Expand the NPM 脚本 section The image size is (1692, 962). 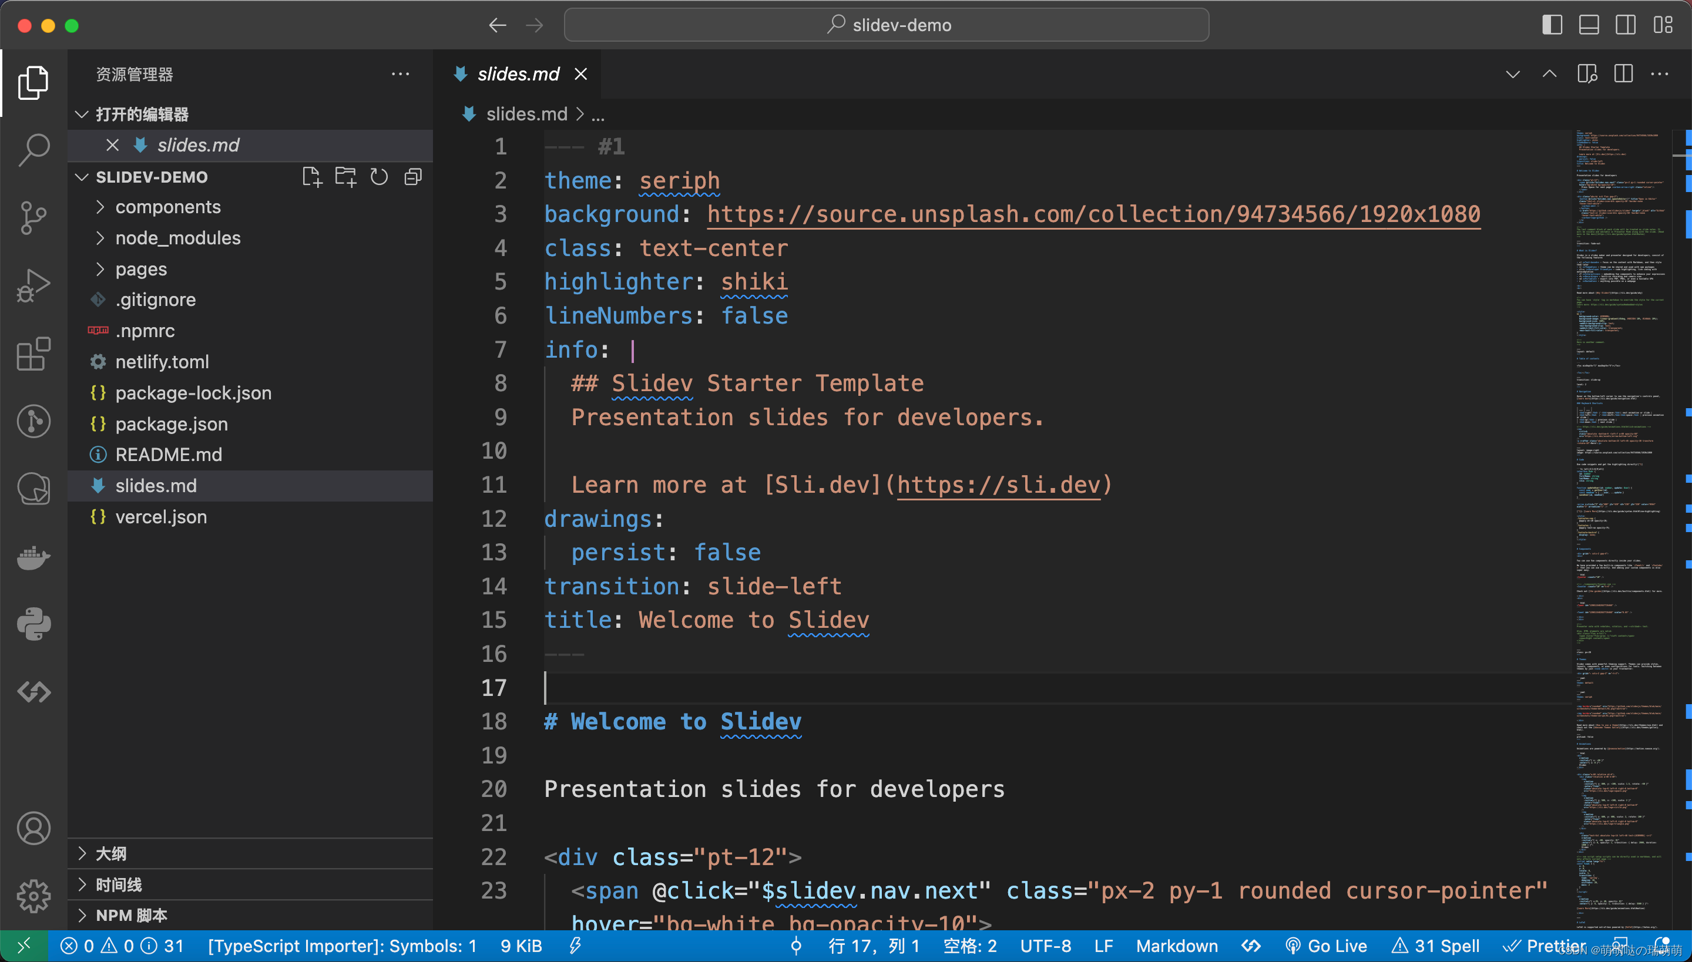131,915
